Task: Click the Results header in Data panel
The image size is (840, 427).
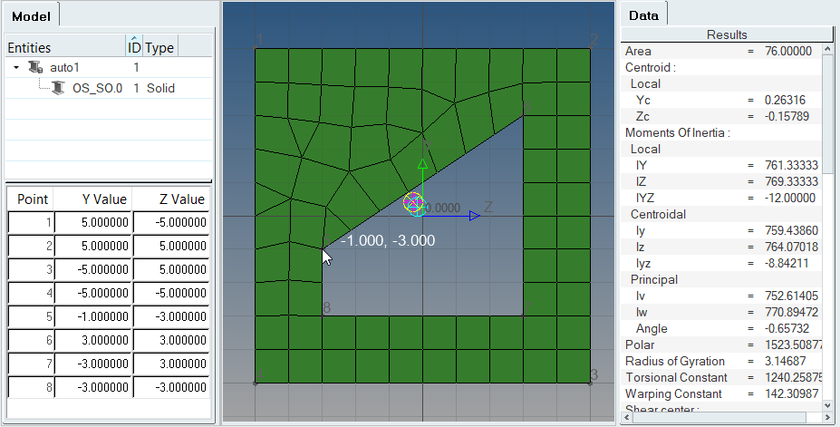Action: click(727, 34)
